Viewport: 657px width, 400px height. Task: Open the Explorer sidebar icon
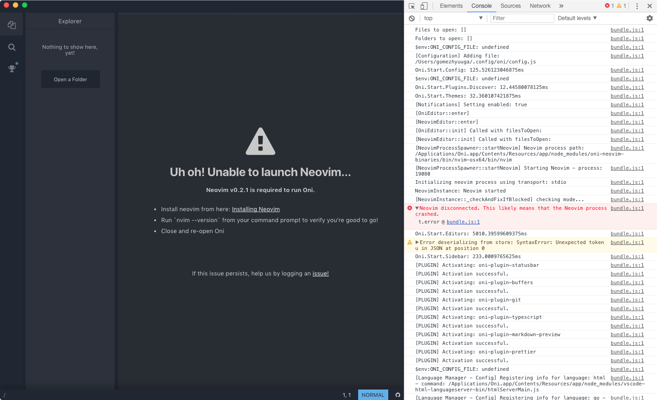point(12,25)
